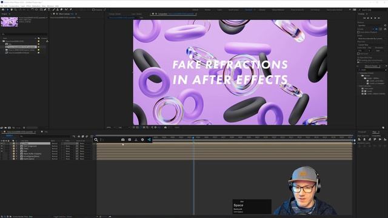This screenshot has width=388, height=218.
Task: Click the timeline current timecode display
Action: pyautogui.click(x=10, y=136)
